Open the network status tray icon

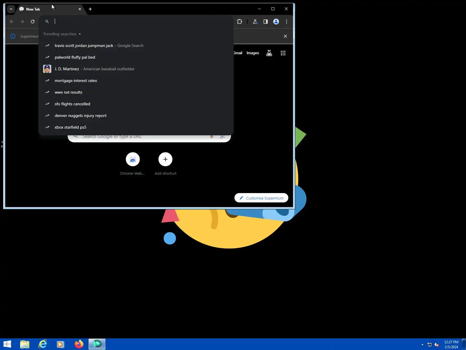click(430, 345)
